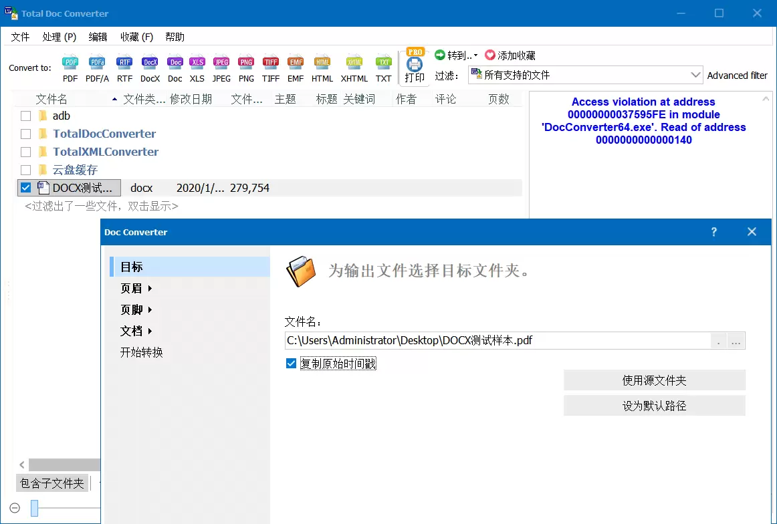Tick the adb folder checkbox
Viewport: 777px width, 524px height.
pos(26,116)
